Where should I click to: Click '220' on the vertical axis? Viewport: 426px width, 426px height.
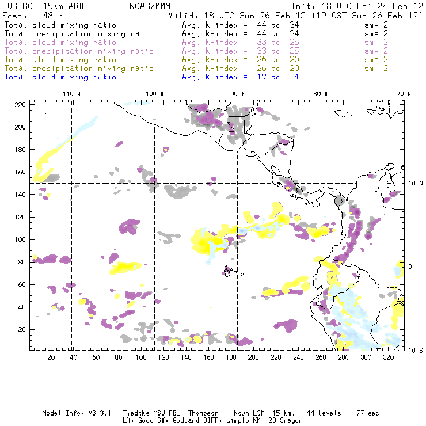(20, 105)
